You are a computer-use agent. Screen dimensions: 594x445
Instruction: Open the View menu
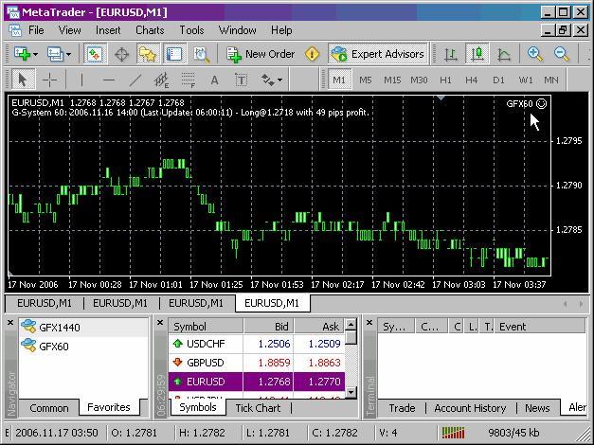[69, 30]
